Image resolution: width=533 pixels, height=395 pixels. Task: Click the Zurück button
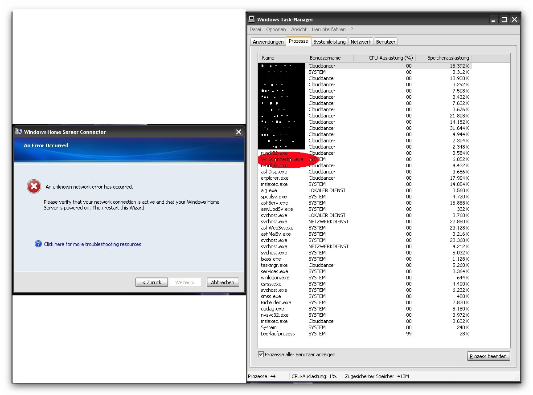coord(152,282)
